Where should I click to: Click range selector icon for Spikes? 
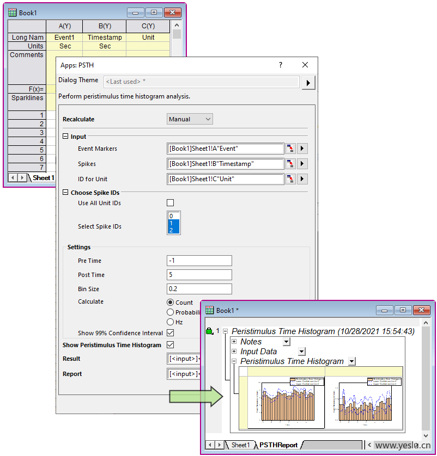pos(290,164)
